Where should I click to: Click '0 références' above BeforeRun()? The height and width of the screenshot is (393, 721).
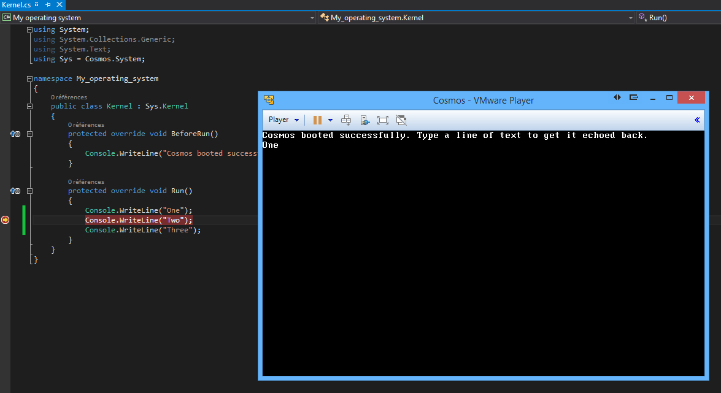[86, 124]
